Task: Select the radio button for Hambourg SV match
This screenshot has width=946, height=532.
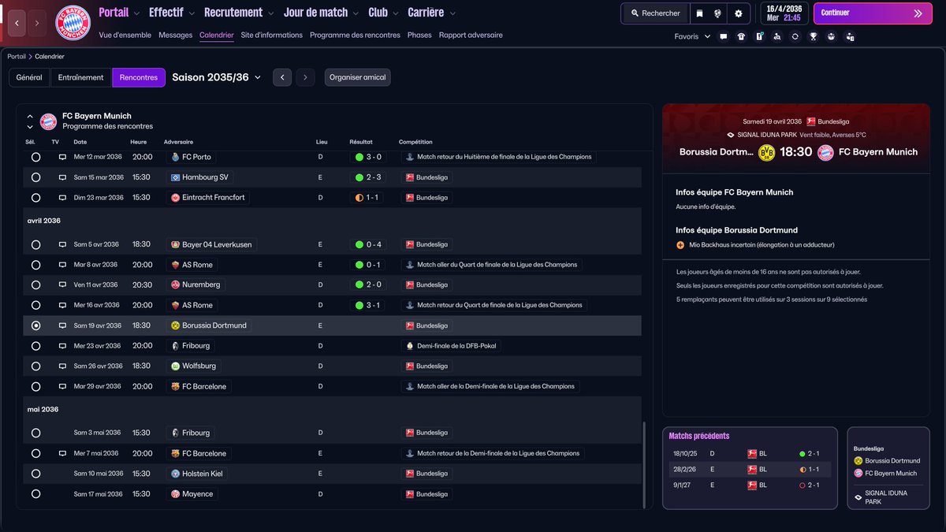Action: (35, 177)
